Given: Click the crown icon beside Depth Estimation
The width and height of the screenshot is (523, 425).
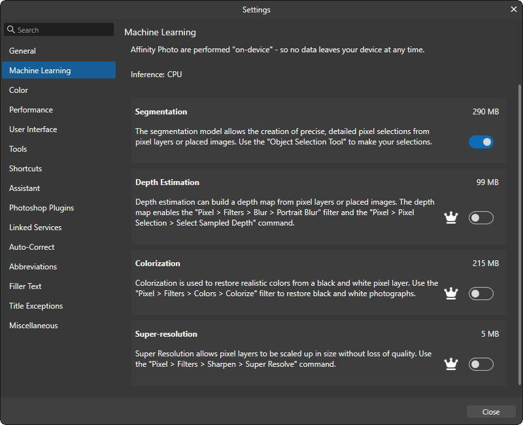Looking at the screenshot, I should tap(450, 218).
